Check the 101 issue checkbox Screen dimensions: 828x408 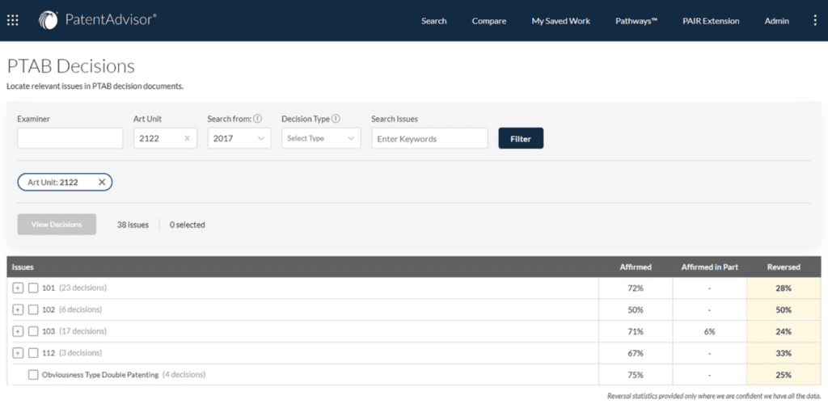pyautogui.click(x=33, y=288)
